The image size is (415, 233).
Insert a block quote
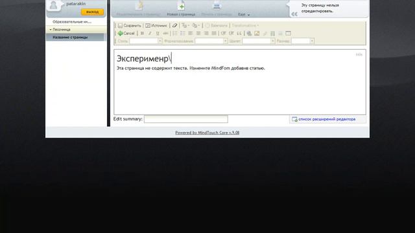[x=239, y=33]
